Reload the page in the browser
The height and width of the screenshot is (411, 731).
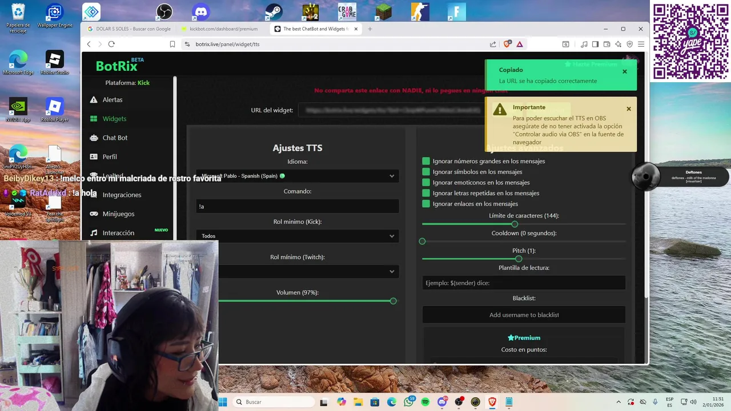coord(111,44)
